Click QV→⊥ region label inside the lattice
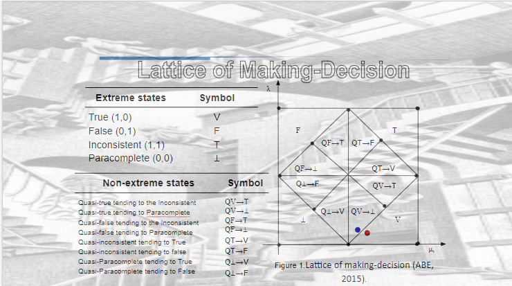Screen dimensions: 512x286 point(363,212)
